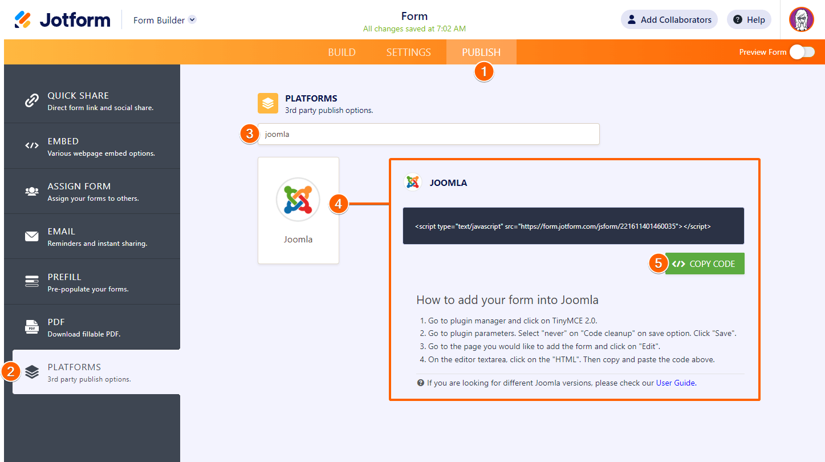Viewport: 825px width, 462px height.
Task: Click the small Joomla logo in panel header
Action: pyautogui.click(x=412, y=183)
